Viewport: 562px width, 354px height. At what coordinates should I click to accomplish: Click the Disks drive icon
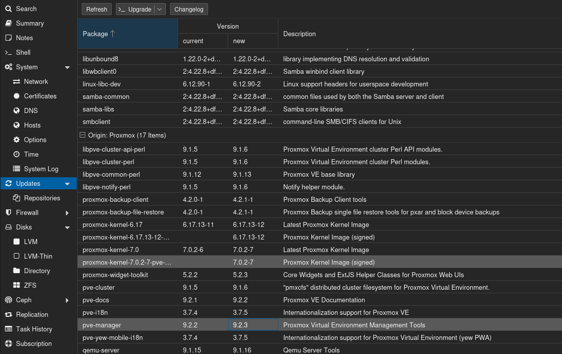click(x=9, y=227)
